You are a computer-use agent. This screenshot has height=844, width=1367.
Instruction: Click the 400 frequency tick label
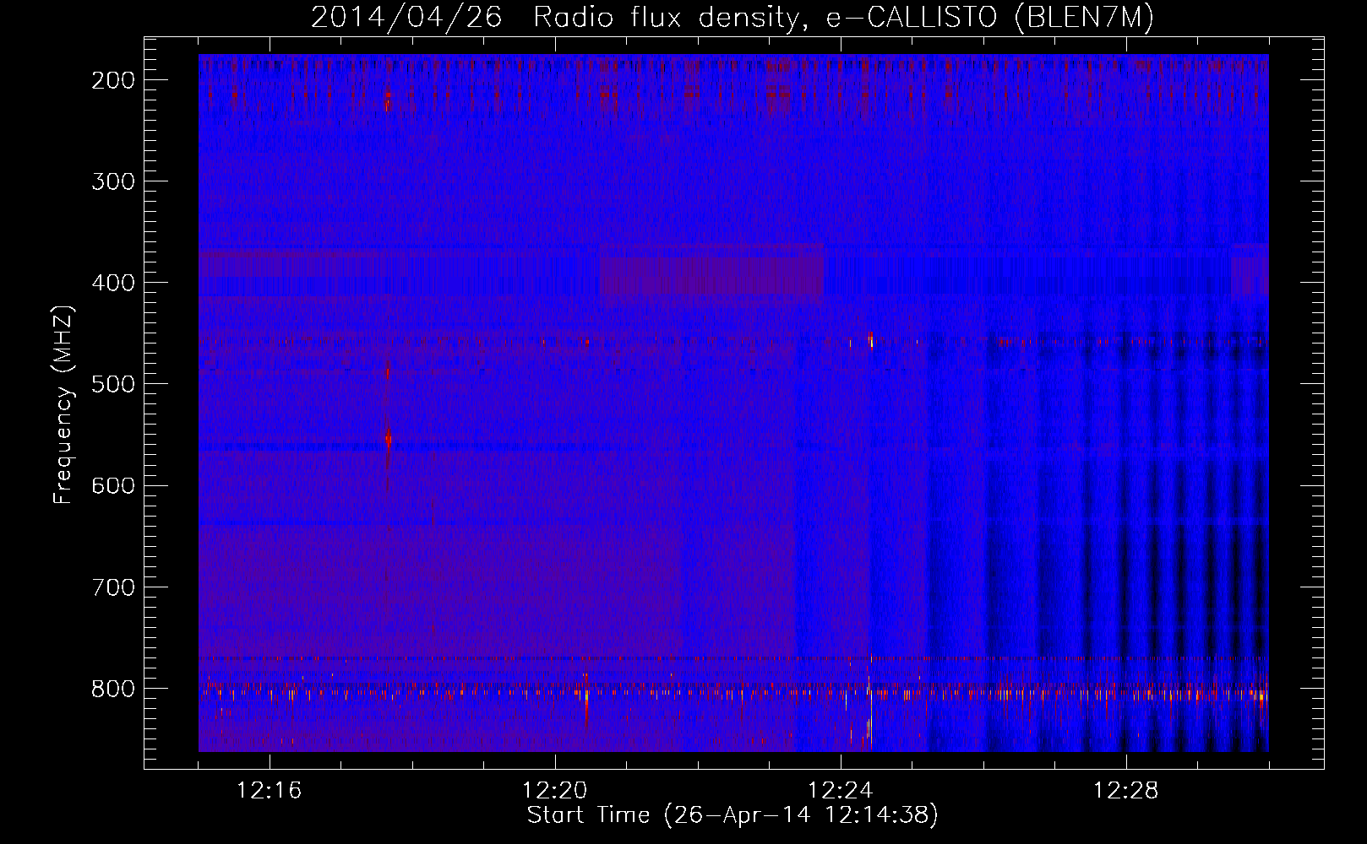[113, 283]
